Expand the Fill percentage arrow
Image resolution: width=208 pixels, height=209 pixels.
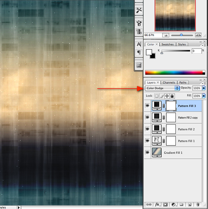coord(204,96)
